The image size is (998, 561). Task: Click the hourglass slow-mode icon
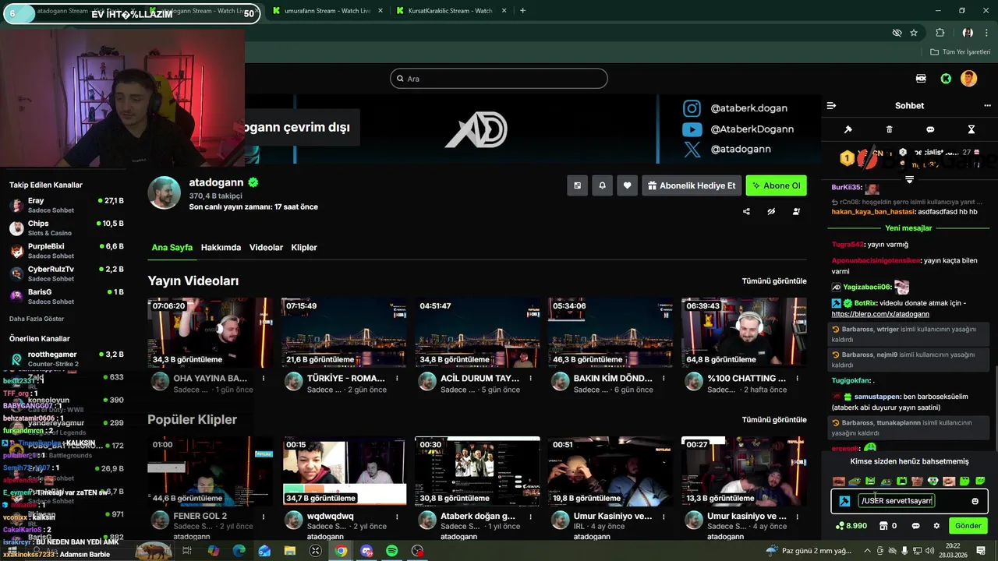pyautogui.click(x=971, y=129)
